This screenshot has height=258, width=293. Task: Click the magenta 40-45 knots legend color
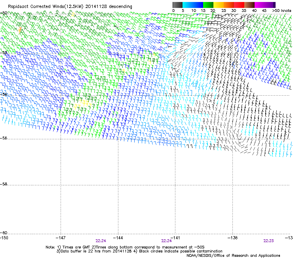tap(260, 5)
